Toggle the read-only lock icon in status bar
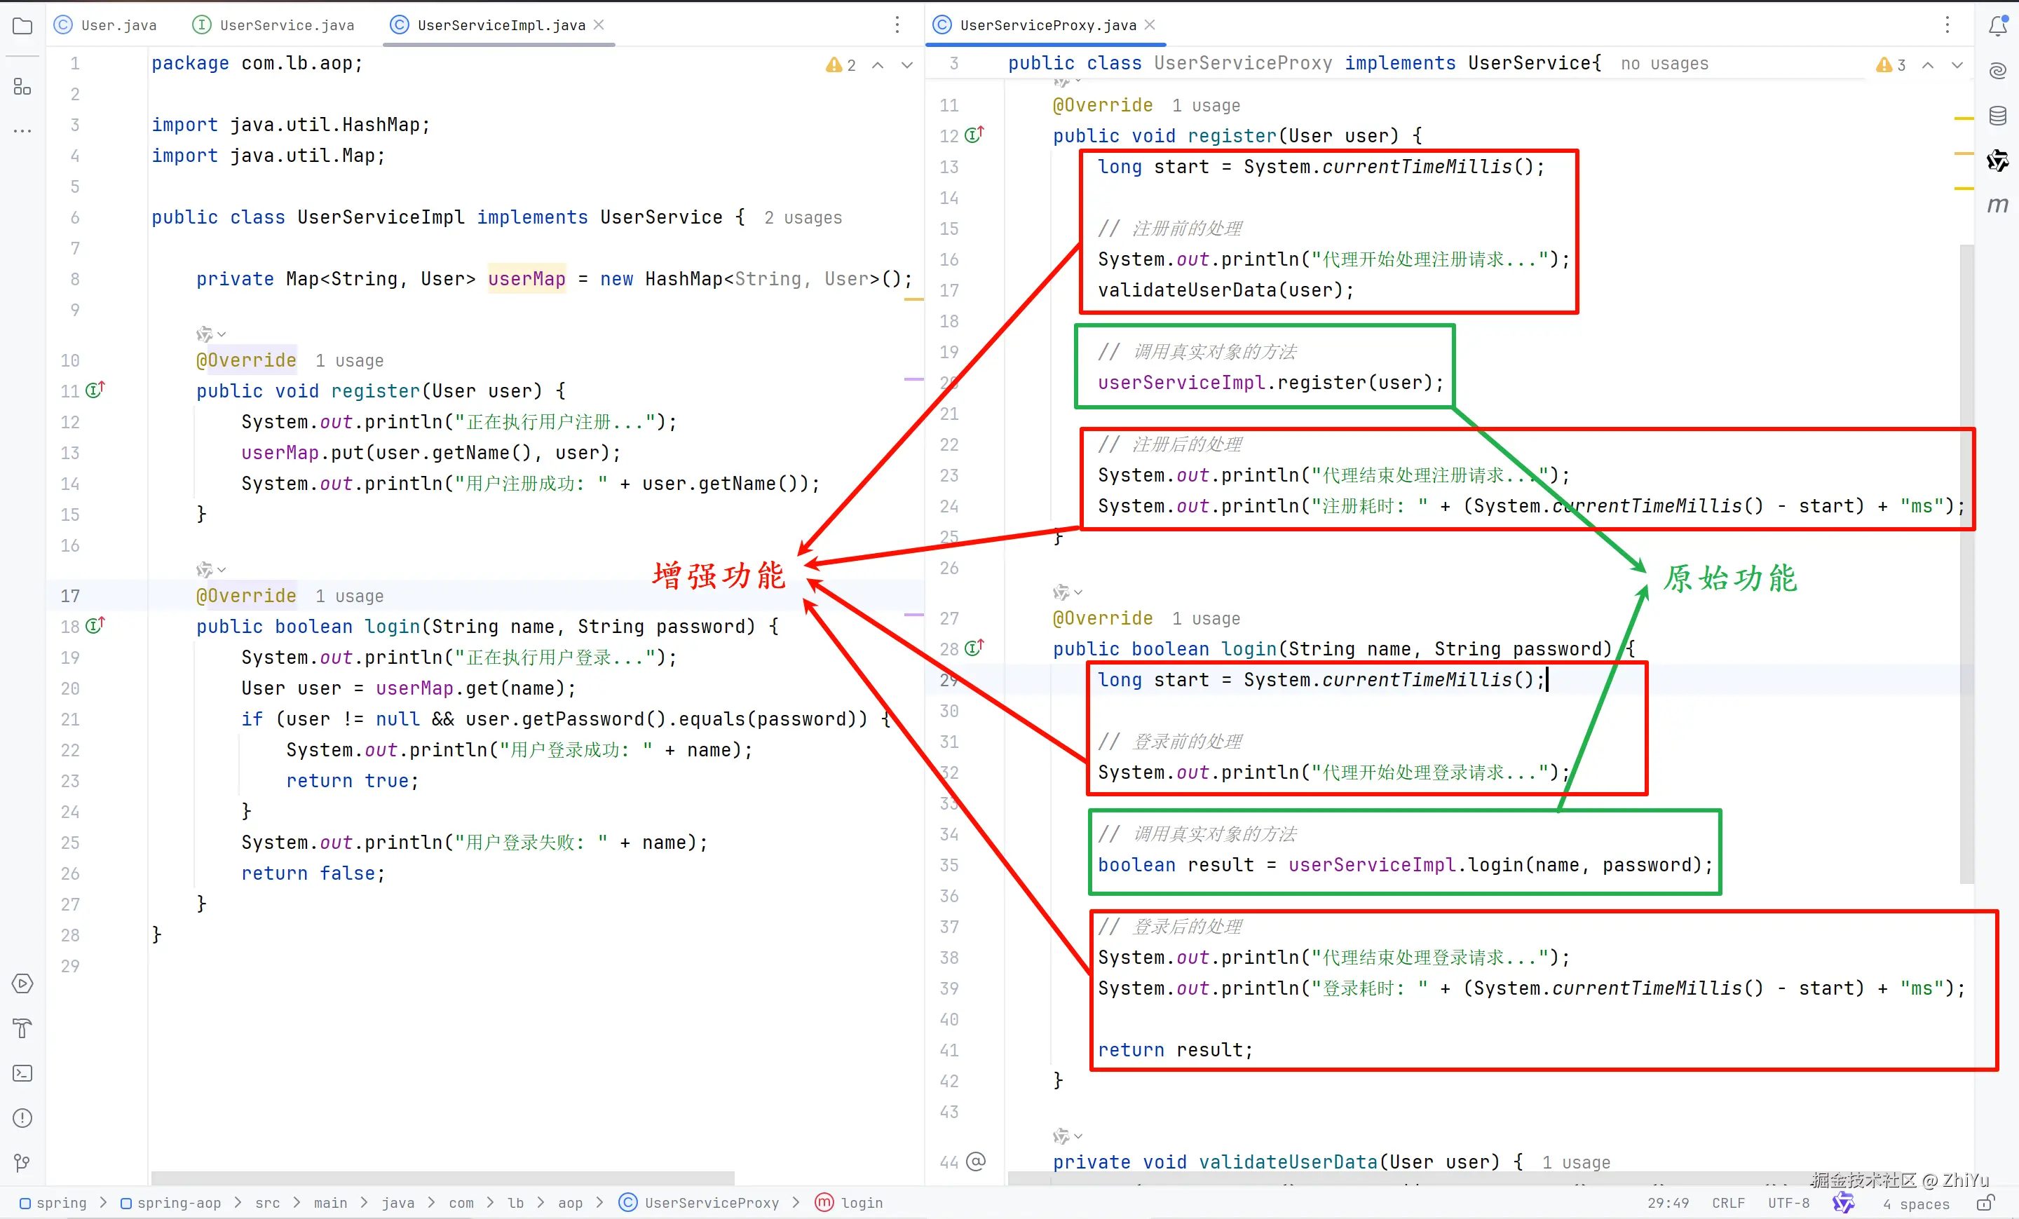The height and width of the screenshot is (1219, 2019). pyautogui.click(x=1985, y=1204)
